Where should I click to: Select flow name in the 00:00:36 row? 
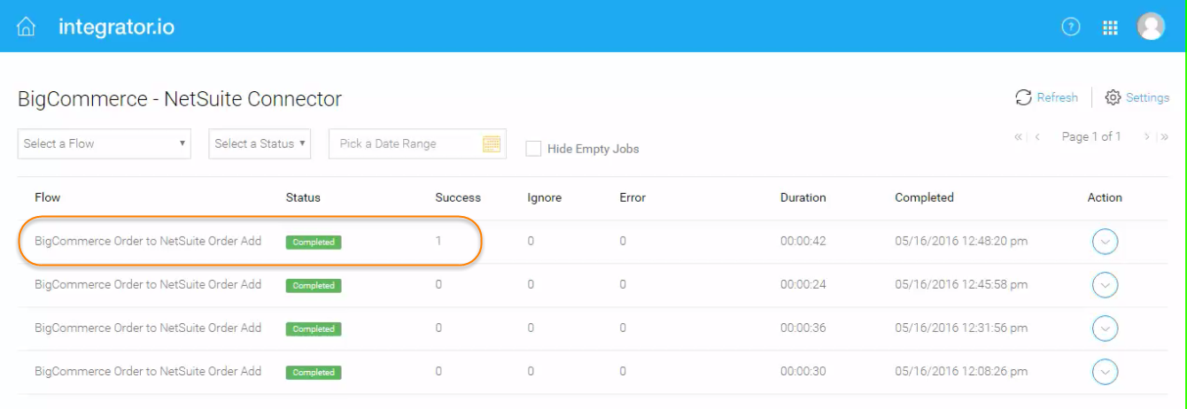(148, 328)
